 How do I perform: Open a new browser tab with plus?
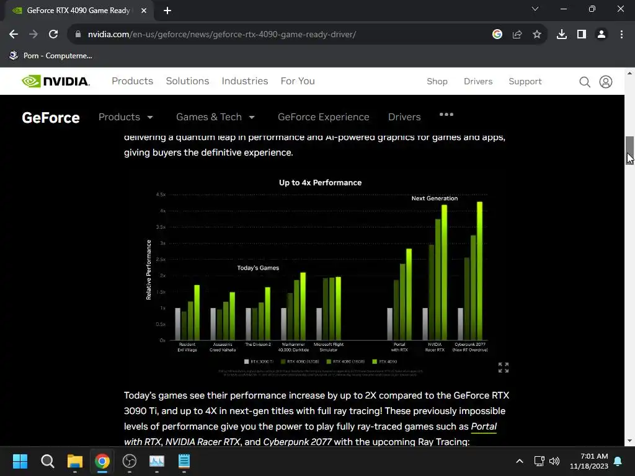(167, 11)
